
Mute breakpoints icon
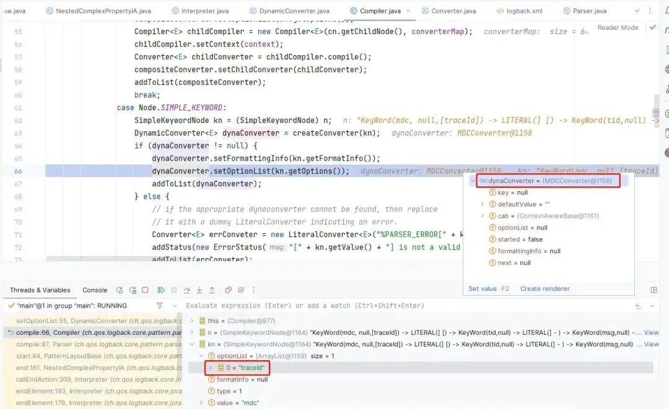[x=240, y=290]
